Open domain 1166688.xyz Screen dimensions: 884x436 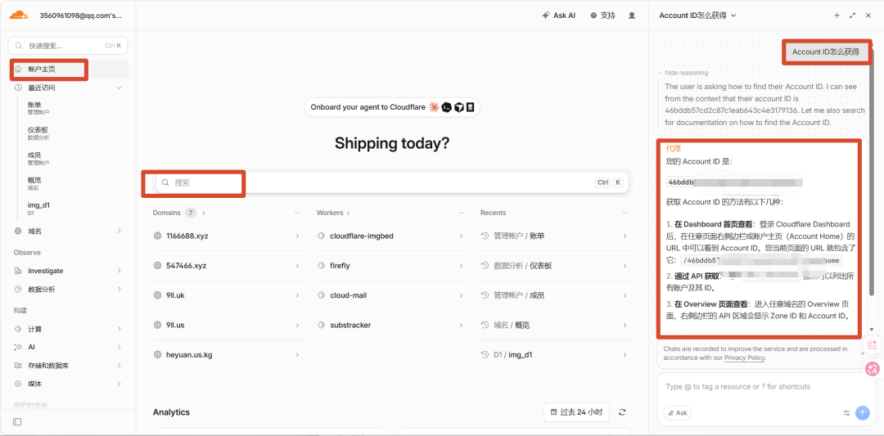[x=228, y=236]
